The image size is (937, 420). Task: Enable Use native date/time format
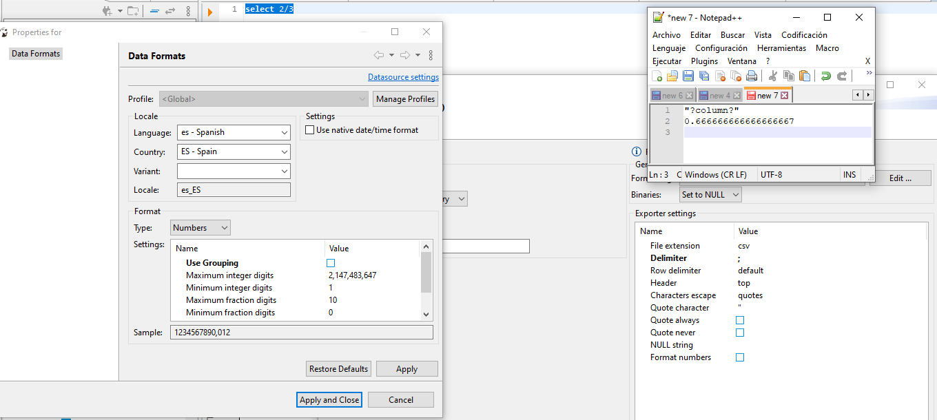[x=309, y=129]
